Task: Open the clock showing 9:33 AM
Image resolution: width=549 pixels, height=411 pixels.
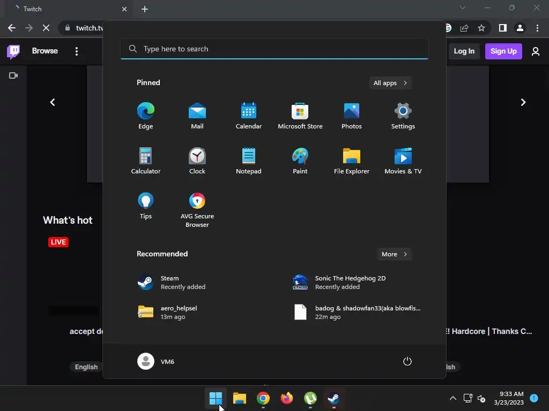Action: point(509,398)
